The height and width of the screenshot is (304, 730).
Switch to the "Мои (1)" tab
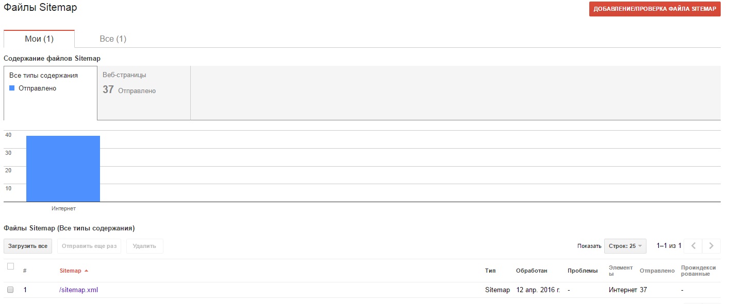[x=39, y=39]
